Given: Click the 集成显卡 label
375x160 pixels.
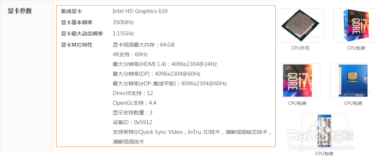Looking at the screenshot, I should pyautogui.click(x=71, y=11).
